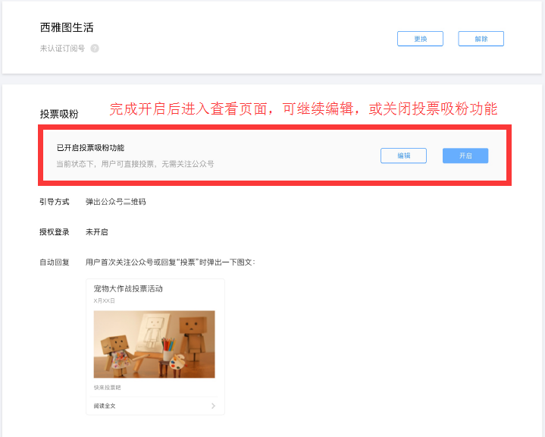The image size is (545, 437).
Task: Select the 宠物大作战投票活动 card title
Action: pyautogui.click(x=128, y=289)
